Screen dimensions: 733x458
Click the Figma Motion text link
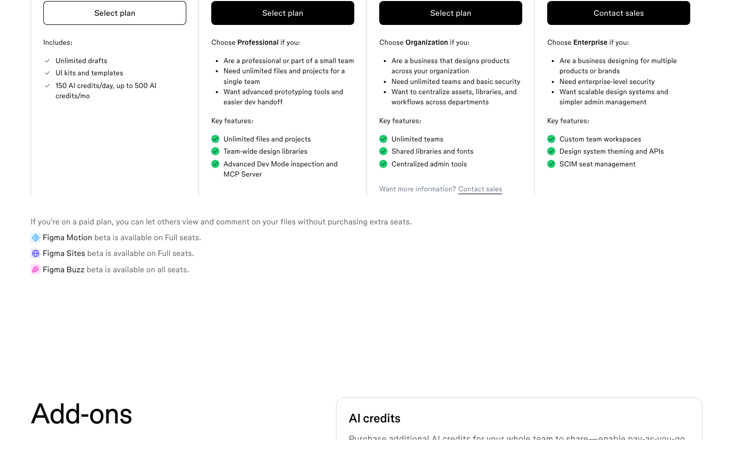coord(67,238)
